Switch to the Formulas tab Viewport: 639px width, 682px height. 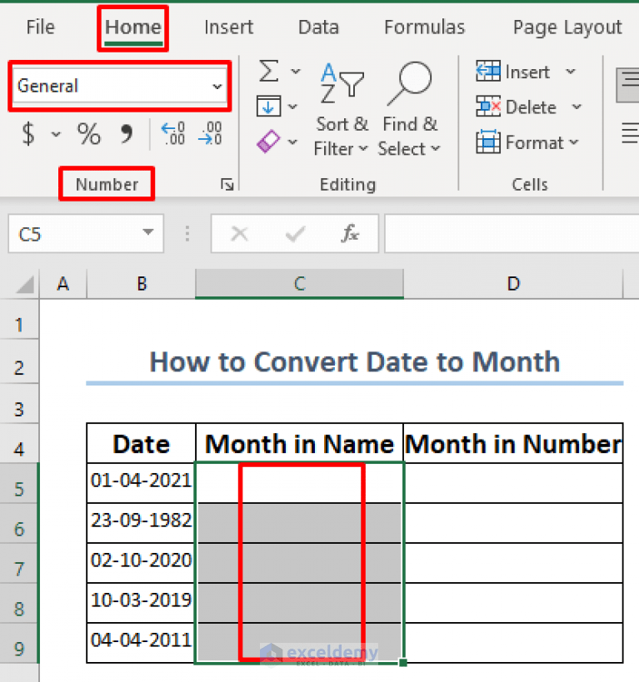pos(424,27)
